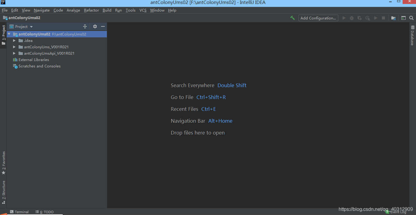The width and height of the screenshot is (416, 215).
Task: Select antColonyUmsApi_V001R021 tree row
Action: [x=57, y=53]
